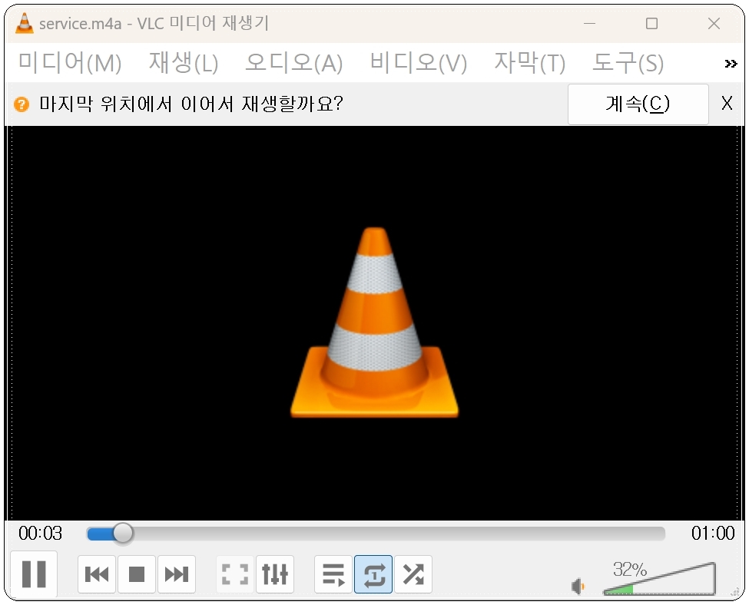Dismiss the resume playback prompt with X
Image resolution: width=749 pixels, height=605 pixels.
tap(727, 103)
